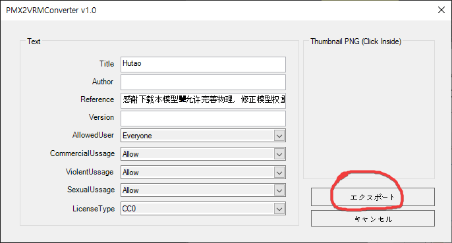Viewport: 452px width, 243px height.
Task: Expand the SexualUssage dropdown arrow
Action: (279, 190)
